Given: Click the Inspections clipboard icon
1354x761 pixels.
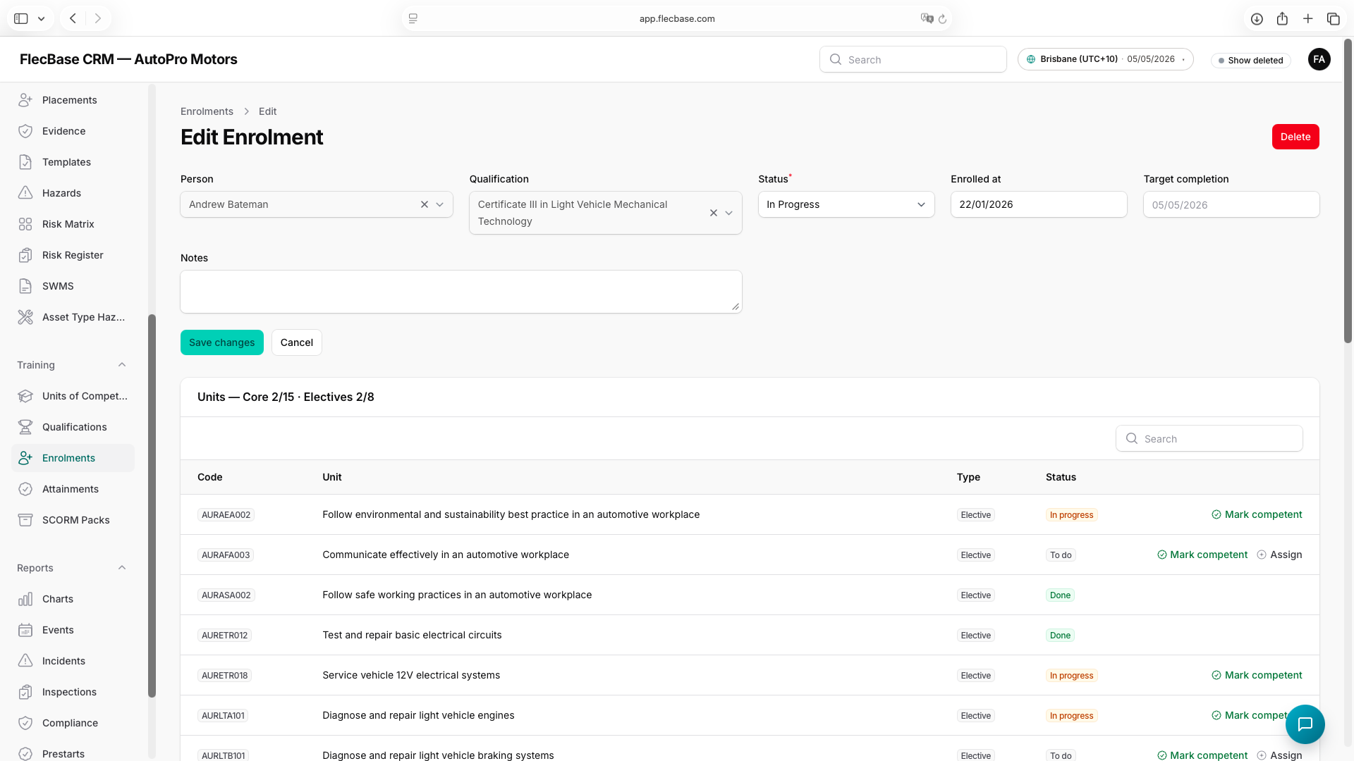Looking at the screenshot, I should [x=25, y=692].
